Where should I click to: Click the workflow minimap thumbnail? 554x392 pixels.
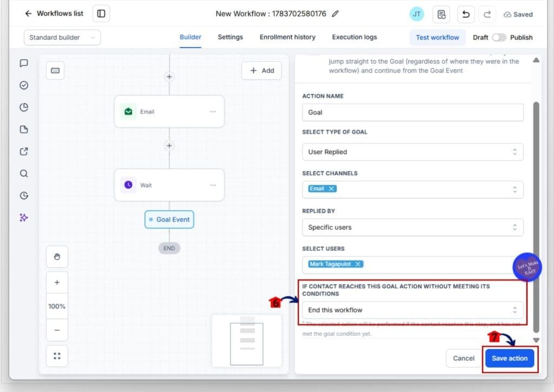click(247, 341)
